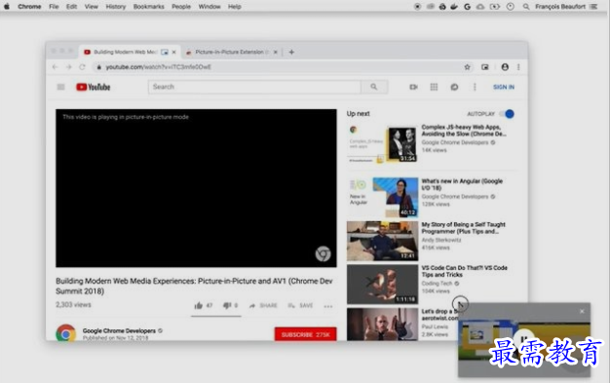610x383 pixels.
Task: Click the YouTube logo
Action: pos(93,87)
